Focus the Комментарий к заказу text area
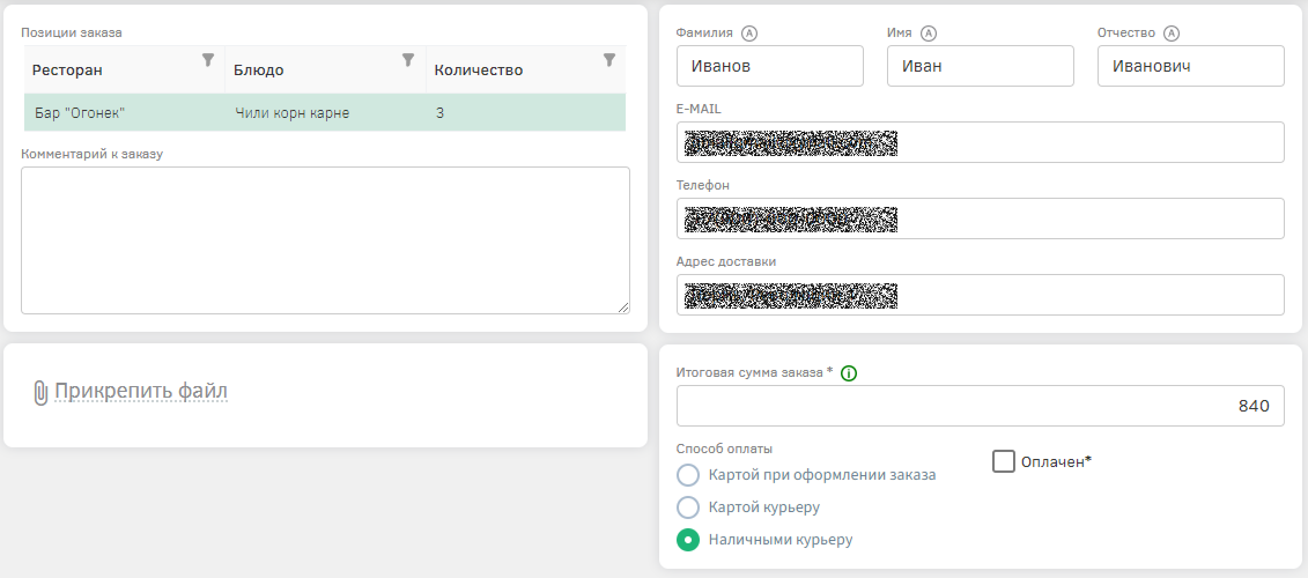The image size is (1308, 578). (x=324, y=240)
